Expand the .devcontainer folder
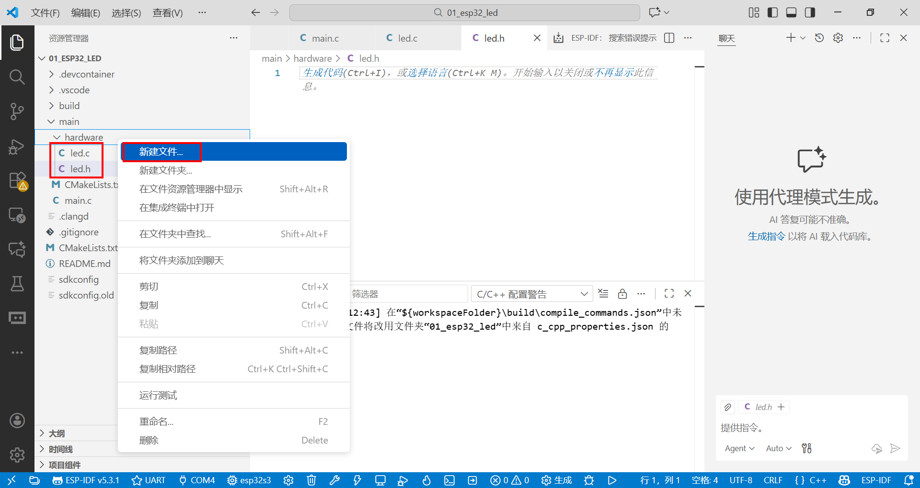Screen dimensions: 920x488 86,74
